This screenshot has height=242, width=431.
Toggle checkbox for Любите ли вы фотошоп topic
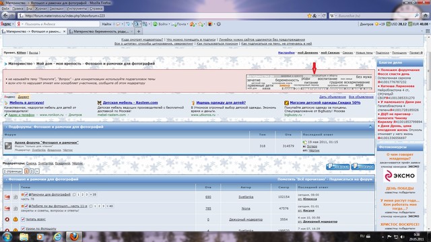click(x=26, y=206)
